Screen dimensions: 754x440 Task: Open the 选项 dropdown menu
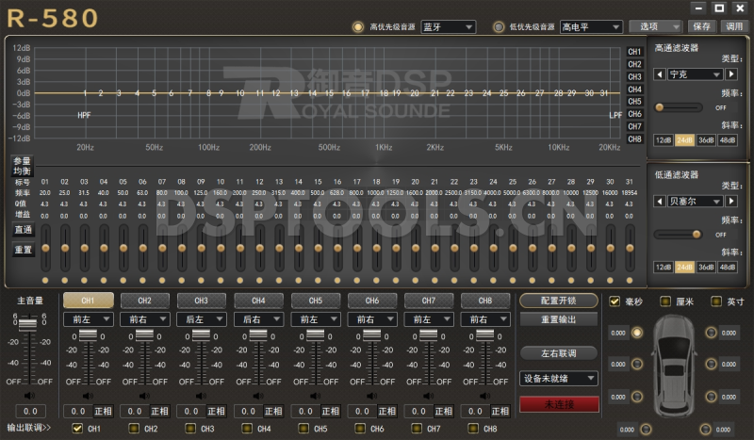point(656,26)
